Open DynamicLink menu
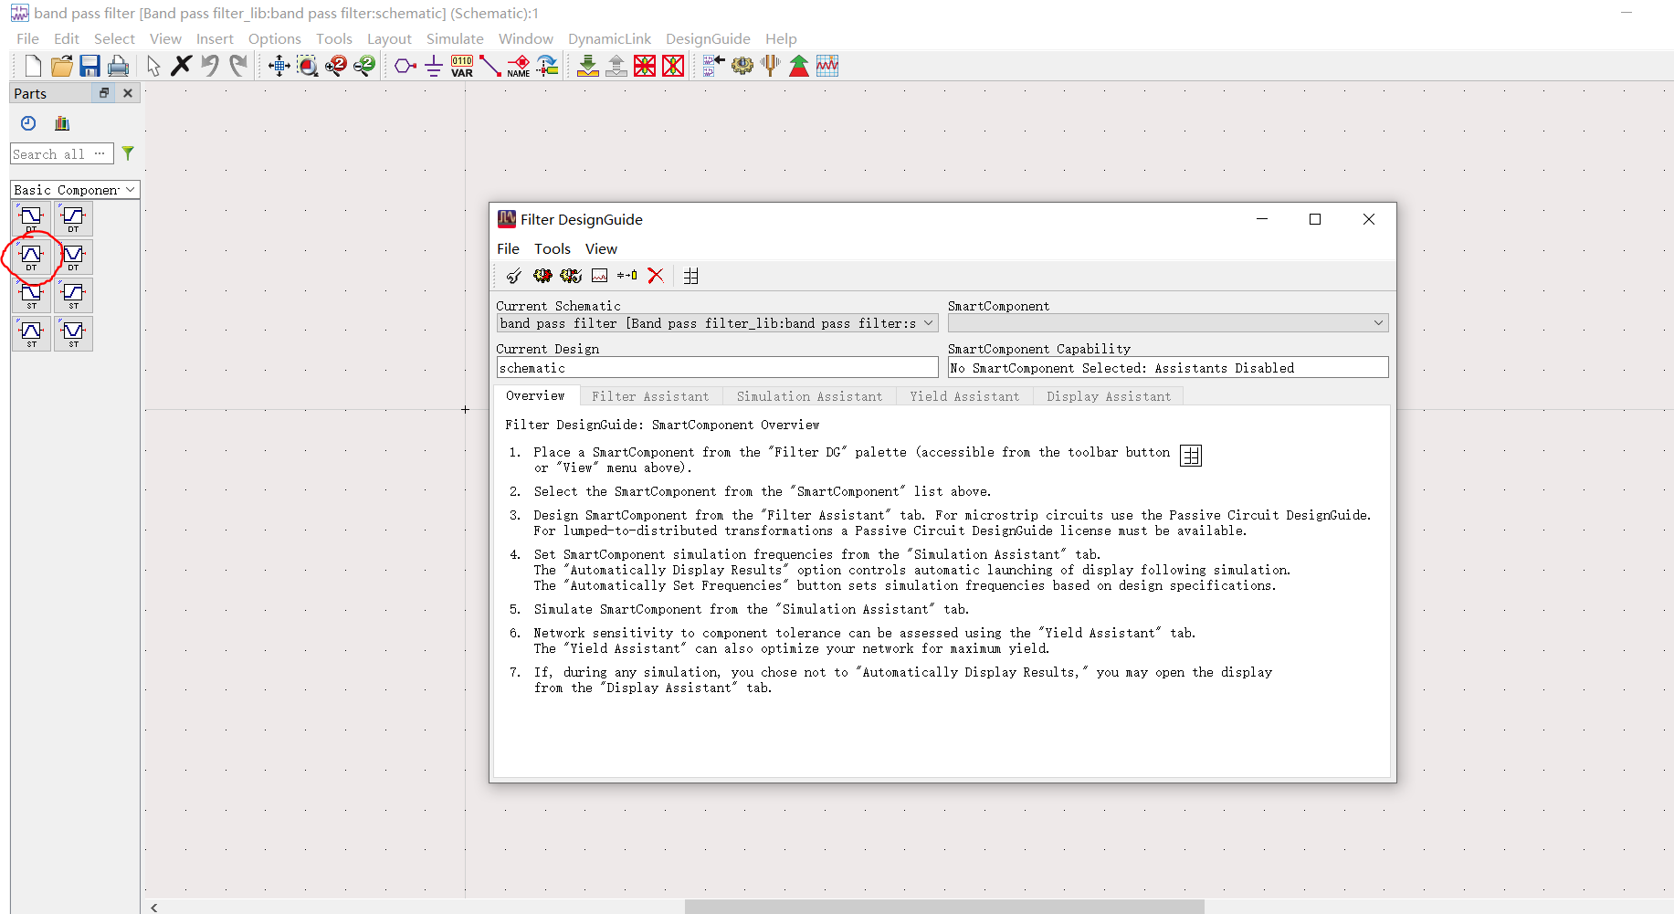The width and height of the screenshot is (1674, 914). click(609, 38)
